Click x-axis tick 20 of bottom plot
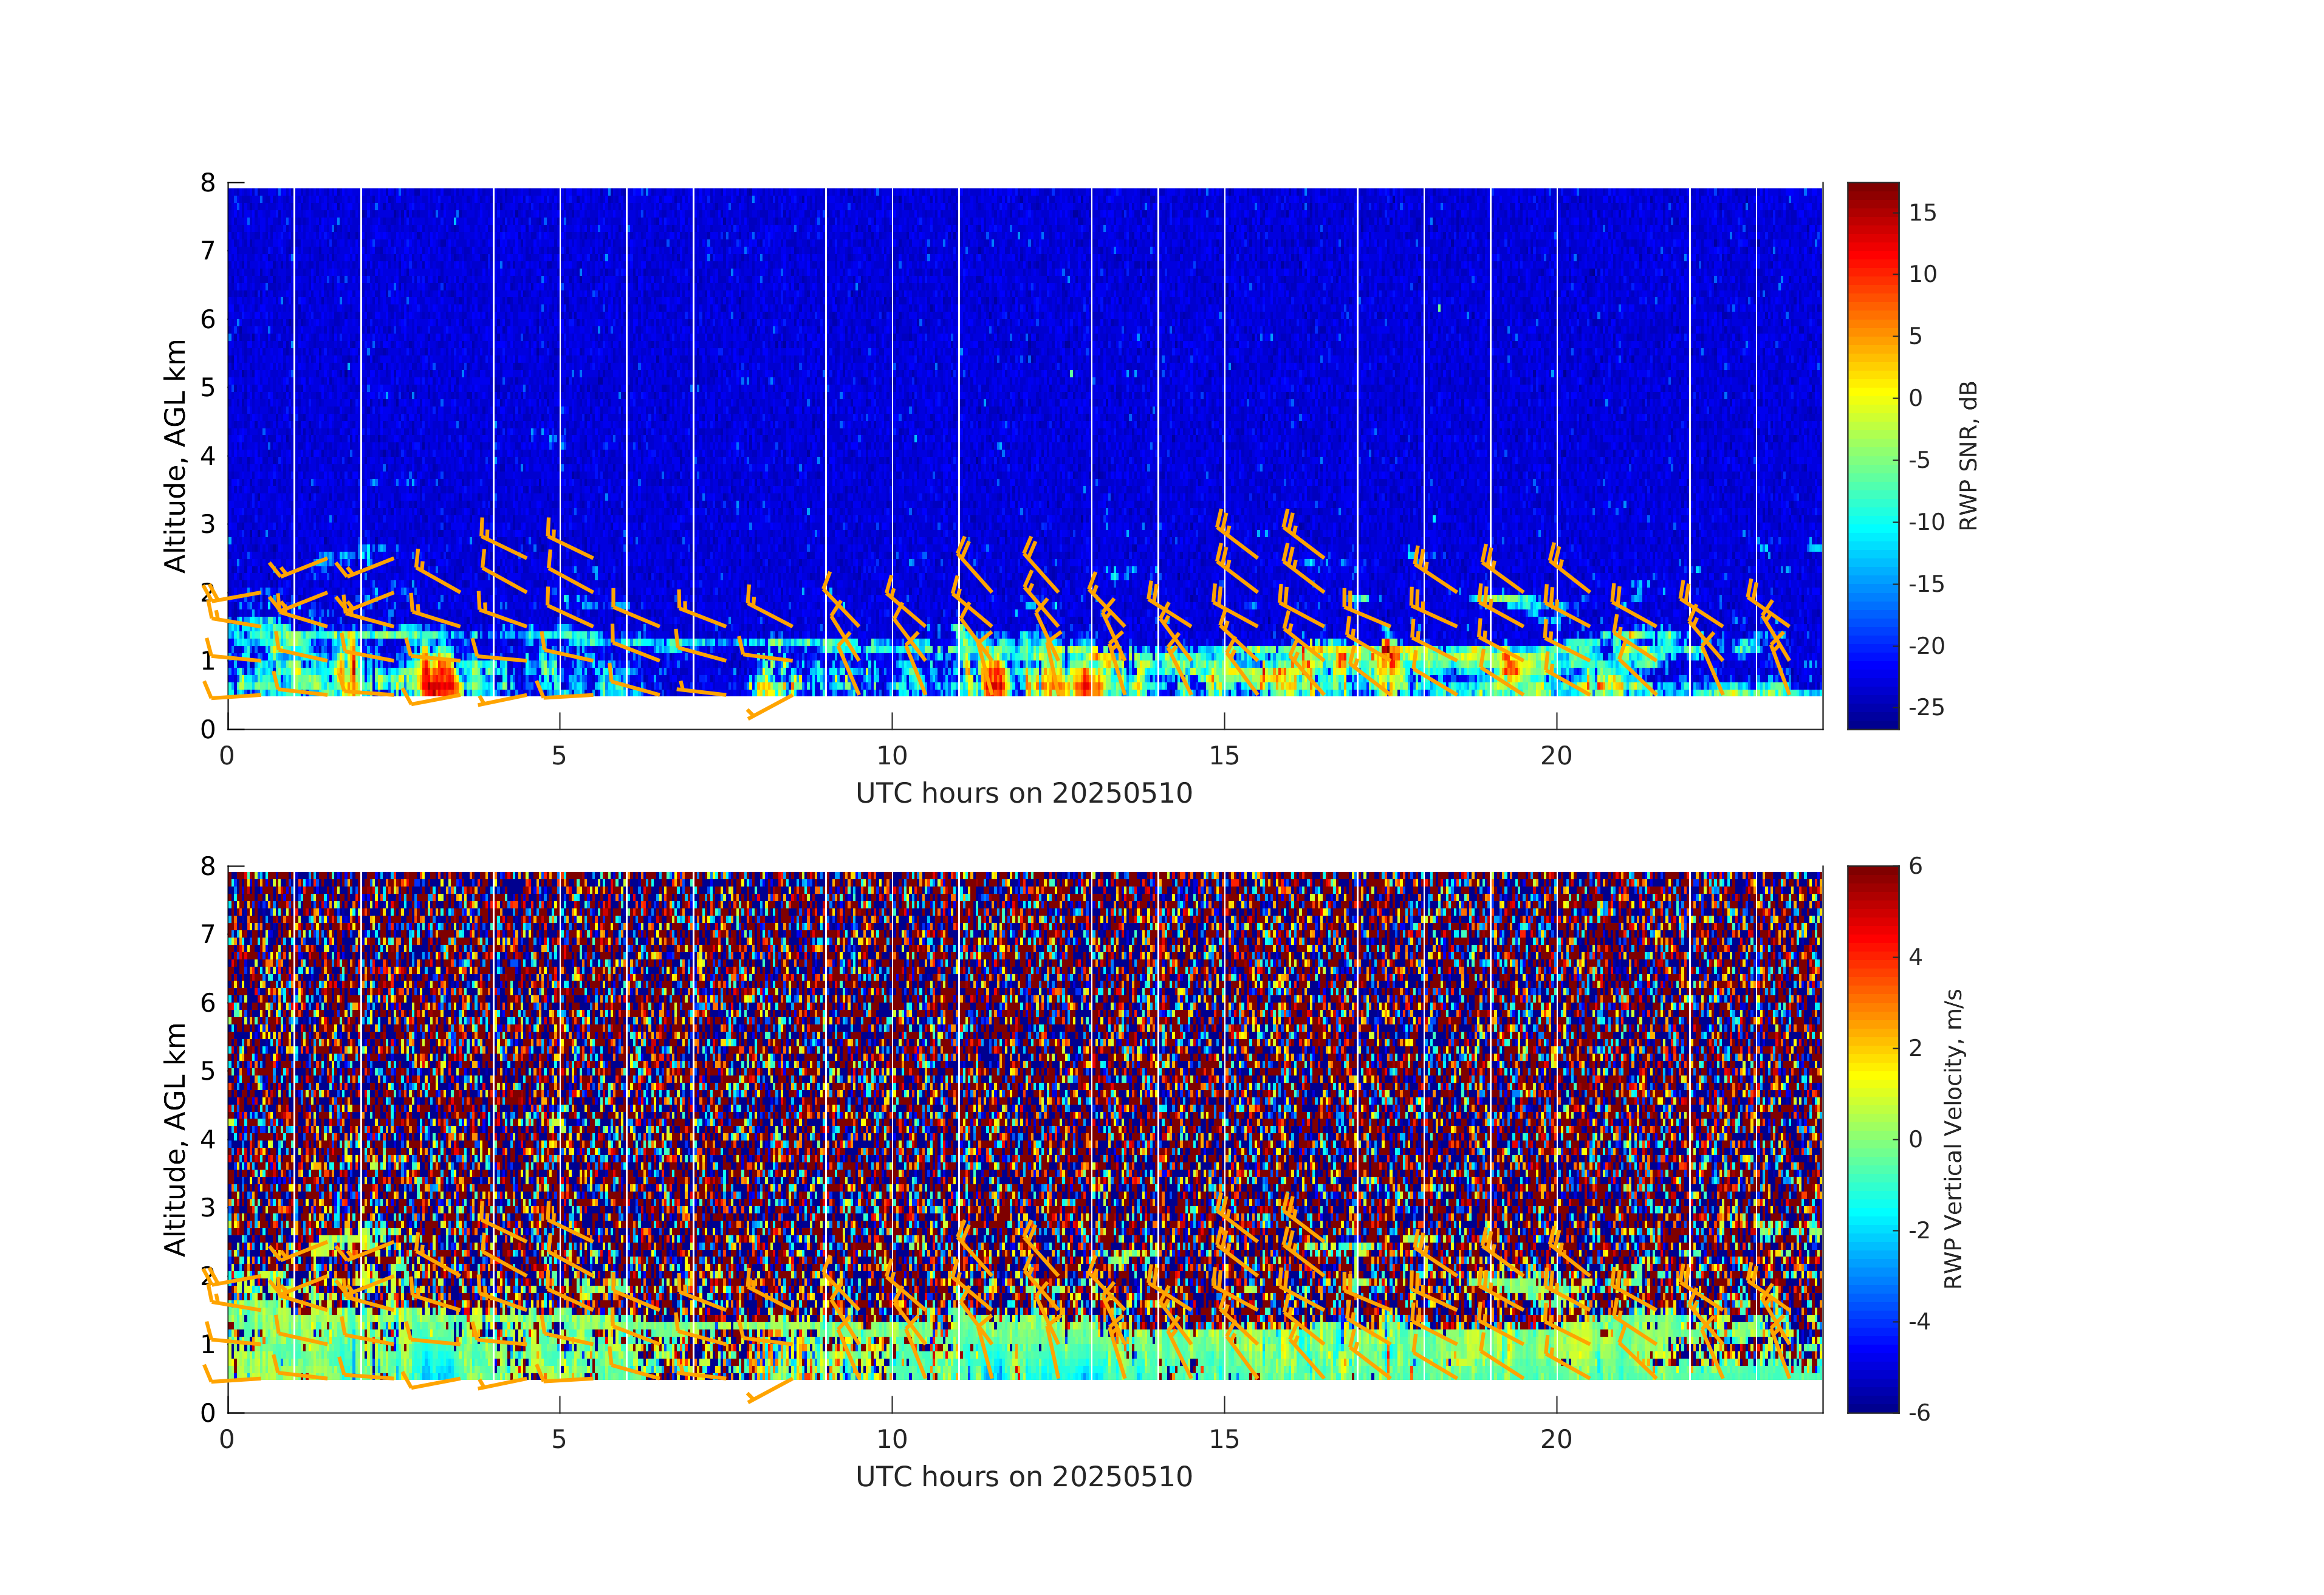The height and width of the screenshot is (1595, 2324). [x=1556, y=1439]
